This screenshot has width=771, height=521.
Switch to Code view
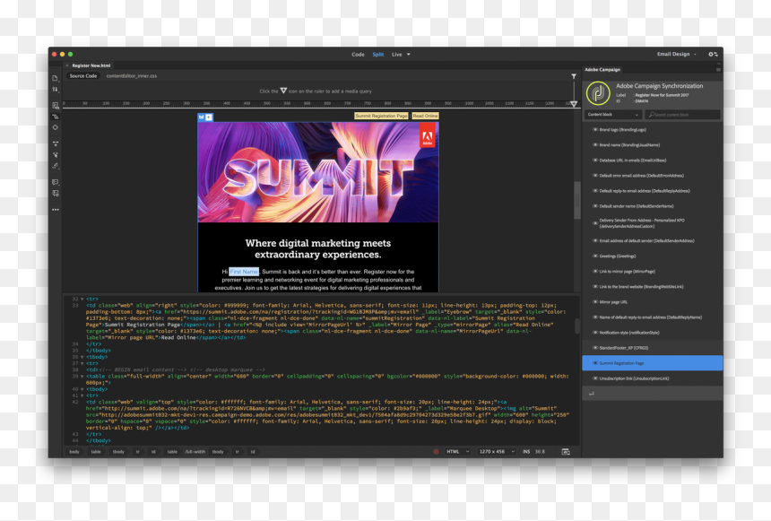358,55
